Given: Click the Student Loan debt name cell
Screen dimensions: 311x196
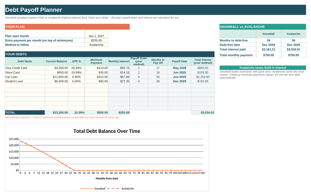Looking at the screenshot, I should point(25,81).
